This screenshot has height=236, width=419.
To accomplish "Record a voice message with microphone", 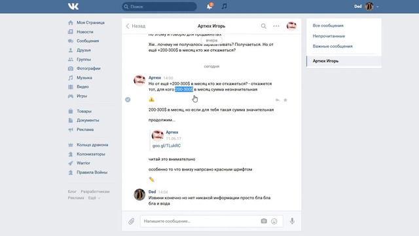I will click(x=292, y=221).
